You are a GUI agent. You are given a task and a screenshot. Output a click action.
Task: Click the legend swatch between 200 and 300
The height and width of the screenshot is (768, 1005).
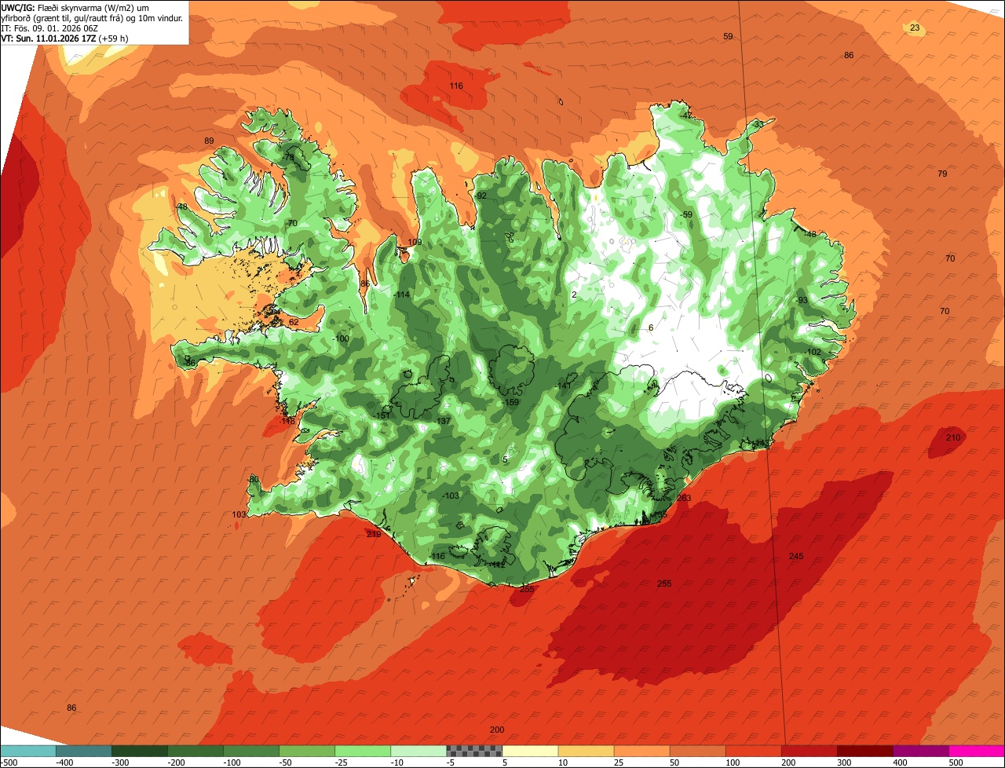coord(809,751)
